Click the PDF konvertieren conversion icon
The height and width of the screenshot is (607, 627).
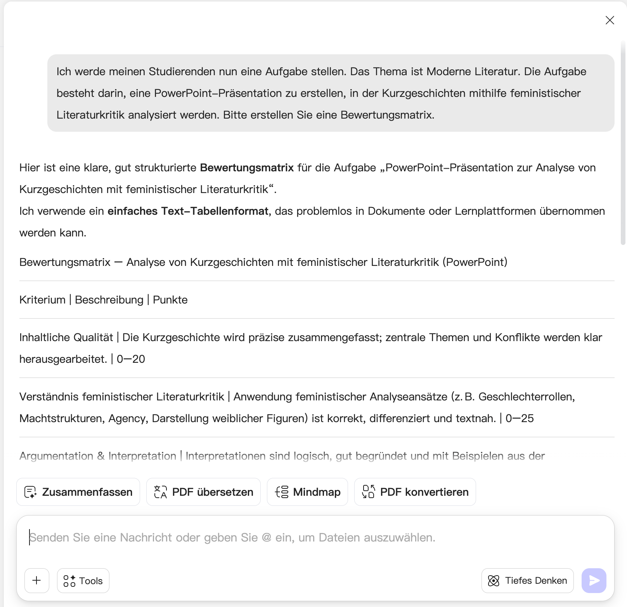(x=368, y=492)
